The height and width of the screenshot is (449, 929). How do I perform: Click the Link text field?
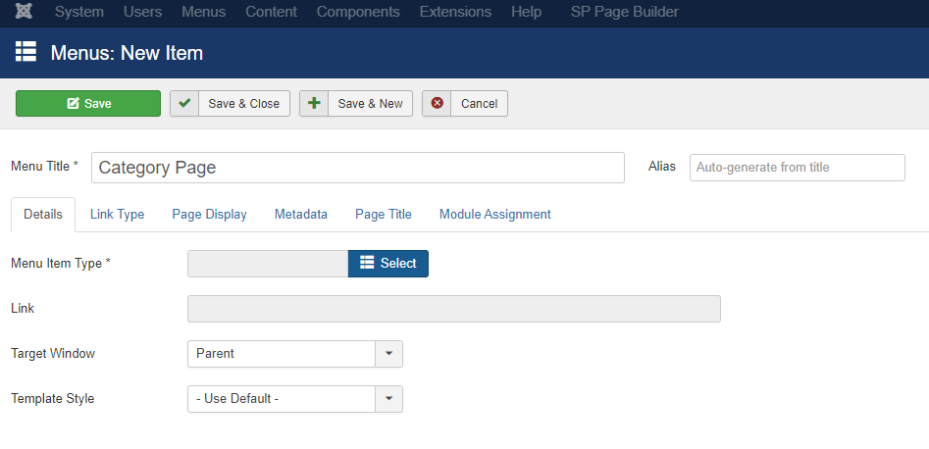tap(454, 309)
